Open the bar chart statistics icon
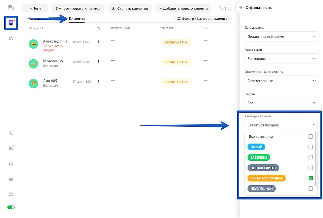The width and height of the screenshot is (323, 218). click(x=11, y=164)
